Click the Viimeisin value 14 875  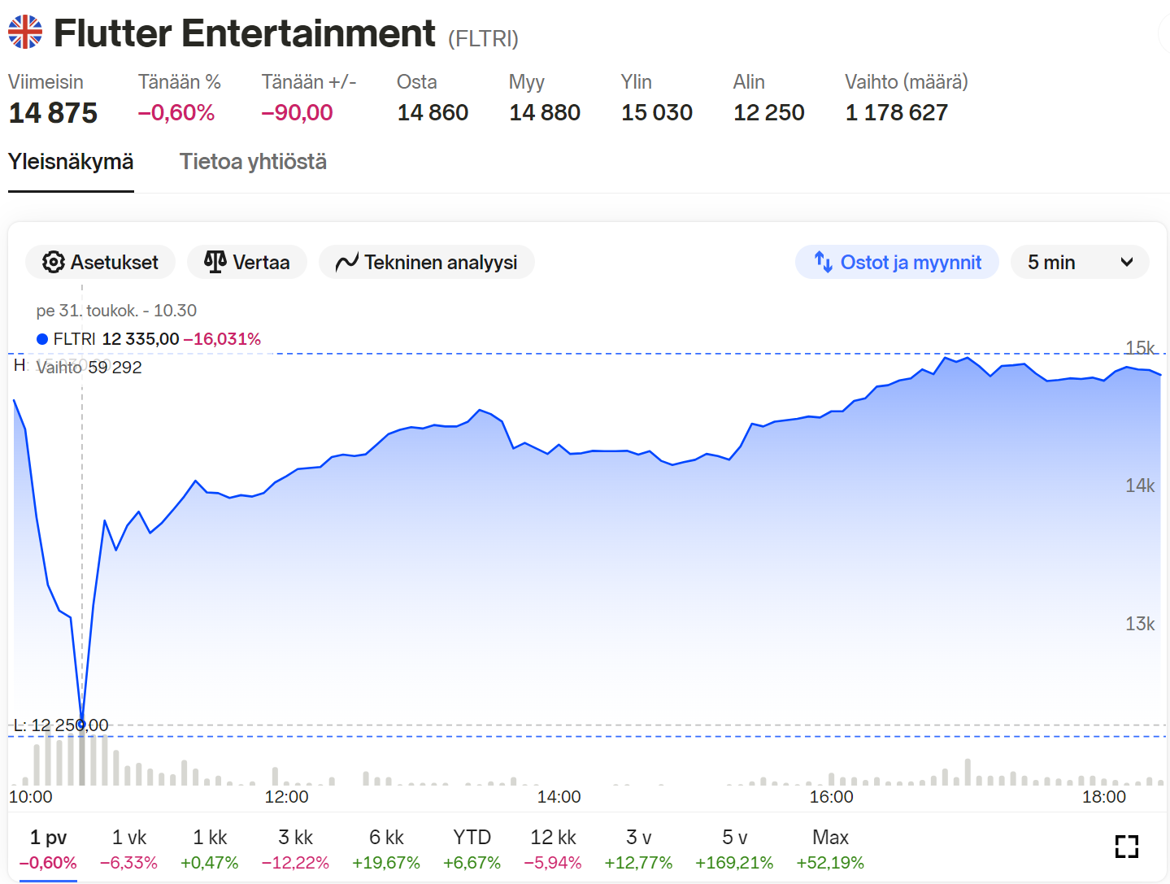pos(53,113)
